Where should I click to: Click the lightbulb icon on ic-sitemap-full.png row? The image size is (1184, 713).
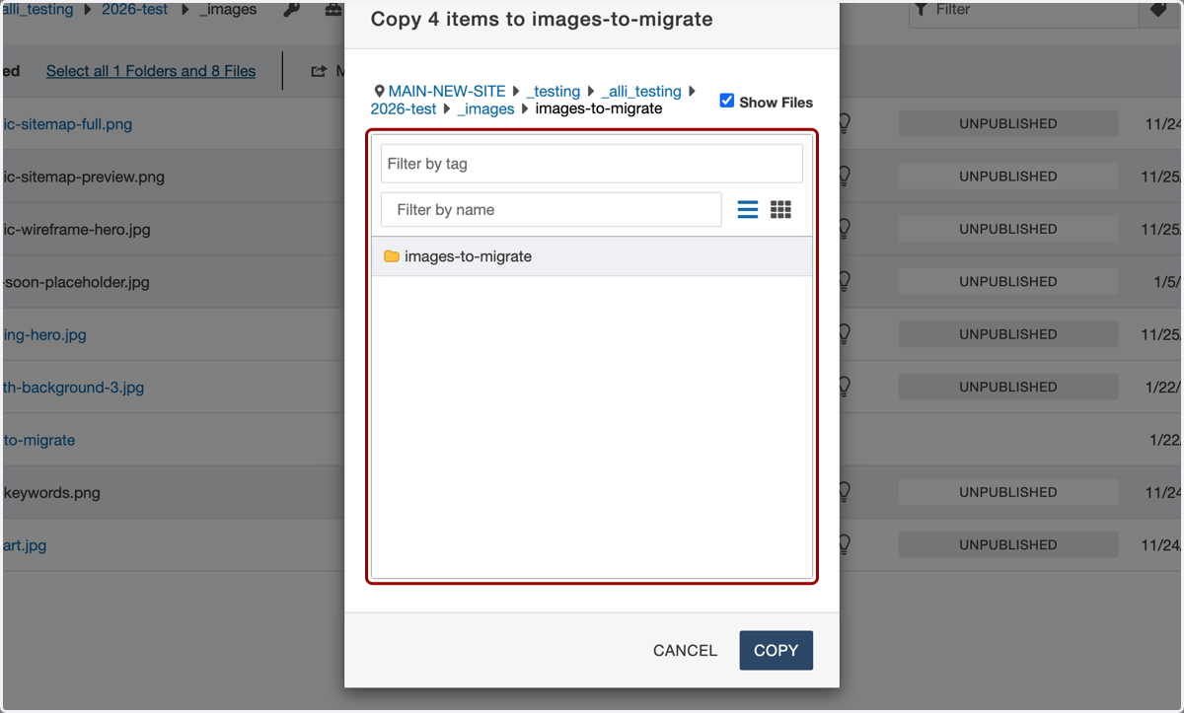(845, 123)
